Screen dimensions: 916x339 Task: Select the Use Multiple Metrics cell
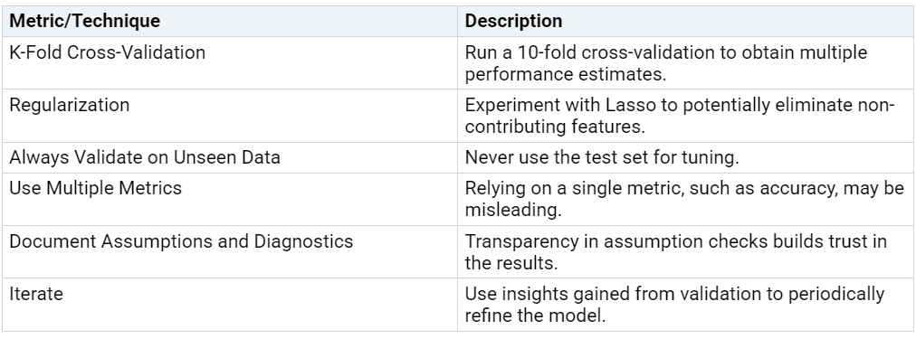click(x=230, y=199)
